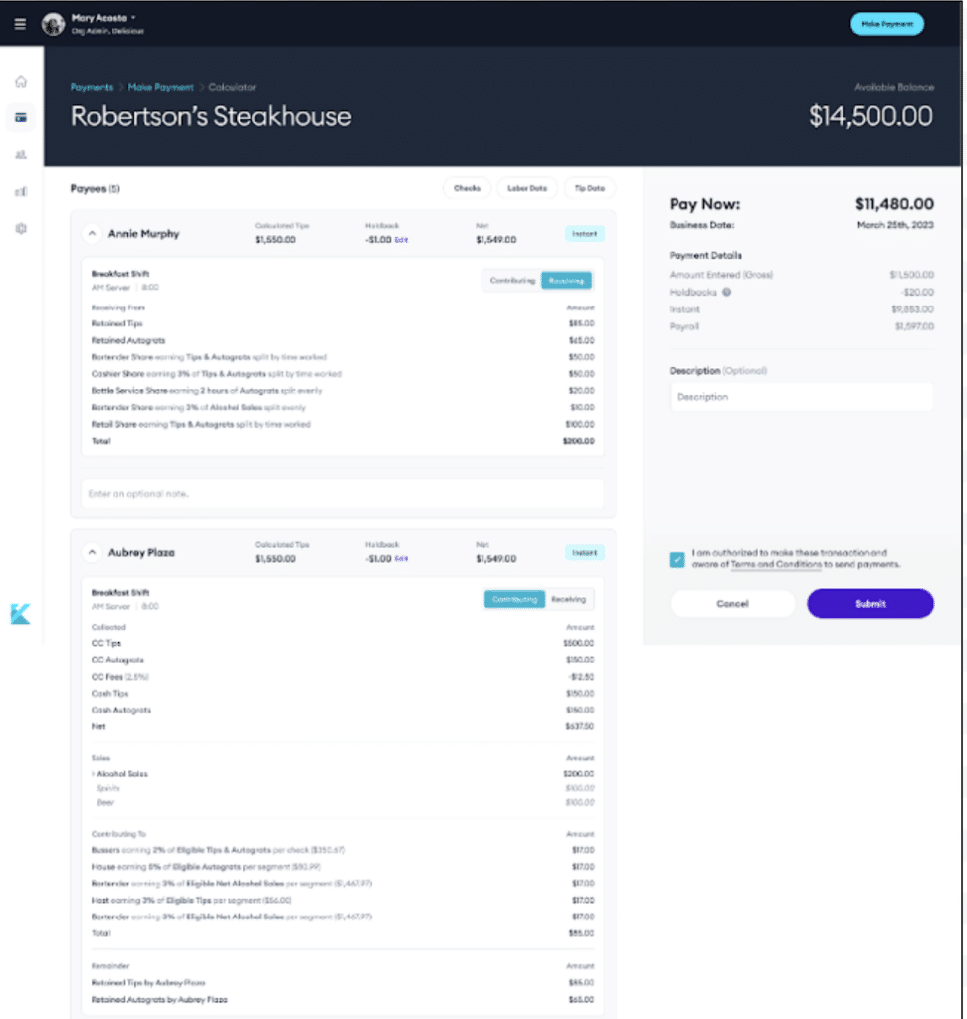The image size is (967, 1019).
Task: Open the team members icon in sidebar
Action: point(20,154)
